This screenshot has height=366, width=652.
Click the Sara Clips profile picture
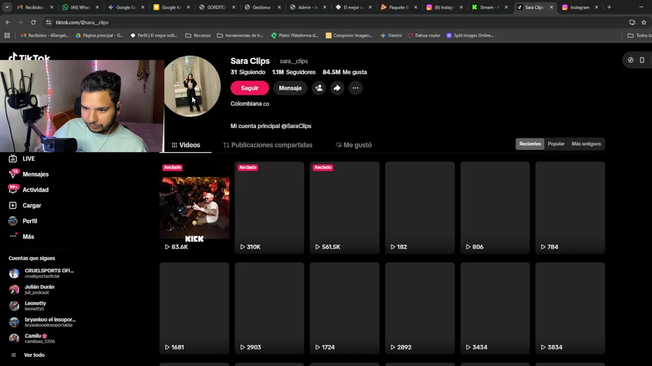pyautogui.click(x=192, y=86)
